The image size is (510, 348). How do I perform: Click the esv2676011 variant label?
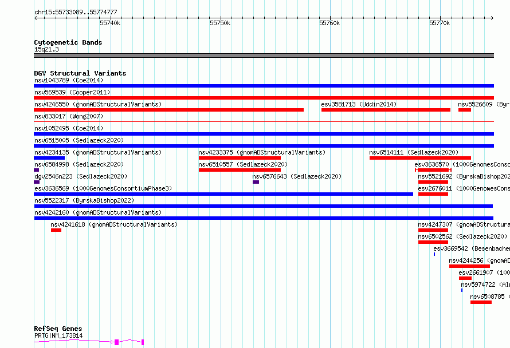(464, 188)
